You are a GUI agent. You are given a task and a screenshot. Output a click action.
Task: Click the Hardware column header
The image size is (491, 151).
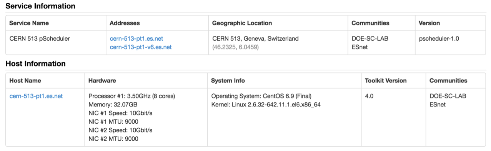pyautogui.click(x=102, y=81)
